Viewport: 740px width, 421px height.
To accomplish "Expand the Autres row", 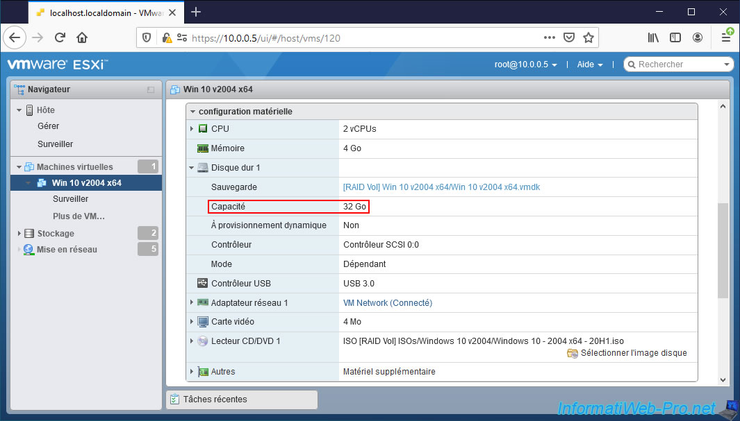I will [192, 372].
